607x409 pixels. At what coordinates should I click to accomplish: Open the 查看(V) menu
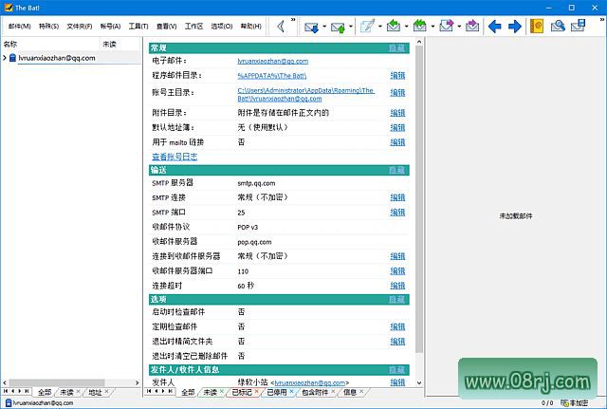click(167, 27)
